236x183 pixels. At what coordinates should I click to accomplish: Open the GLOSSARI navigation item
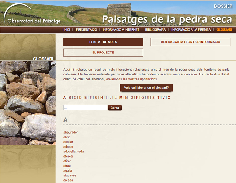[x=224, y=29]
